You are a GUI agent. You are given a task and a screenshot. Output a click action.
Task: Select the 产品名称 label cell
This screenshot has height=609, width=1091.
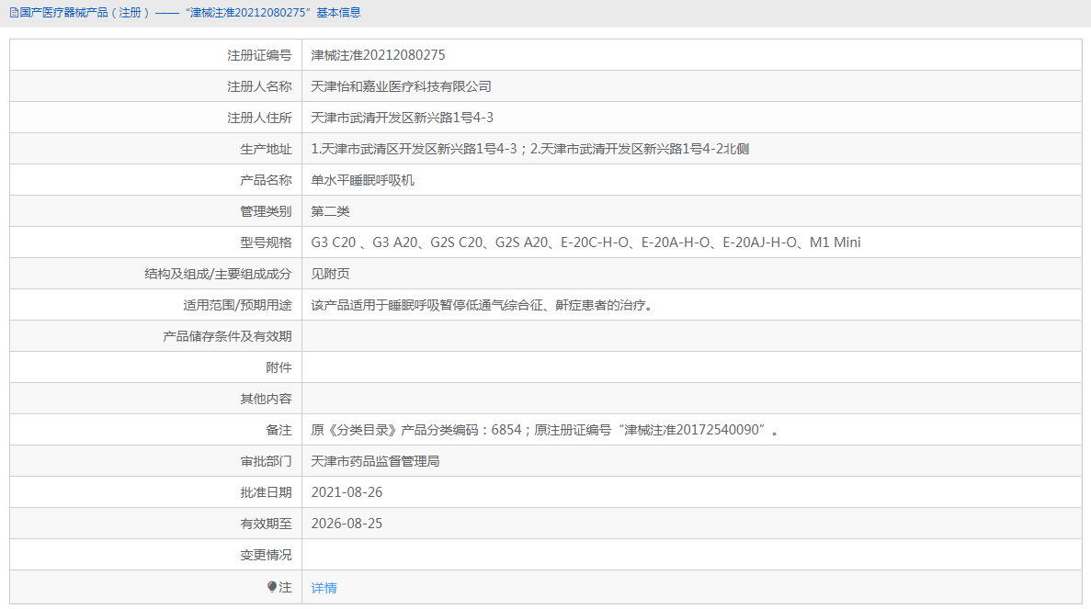click(x=268, y=179)
